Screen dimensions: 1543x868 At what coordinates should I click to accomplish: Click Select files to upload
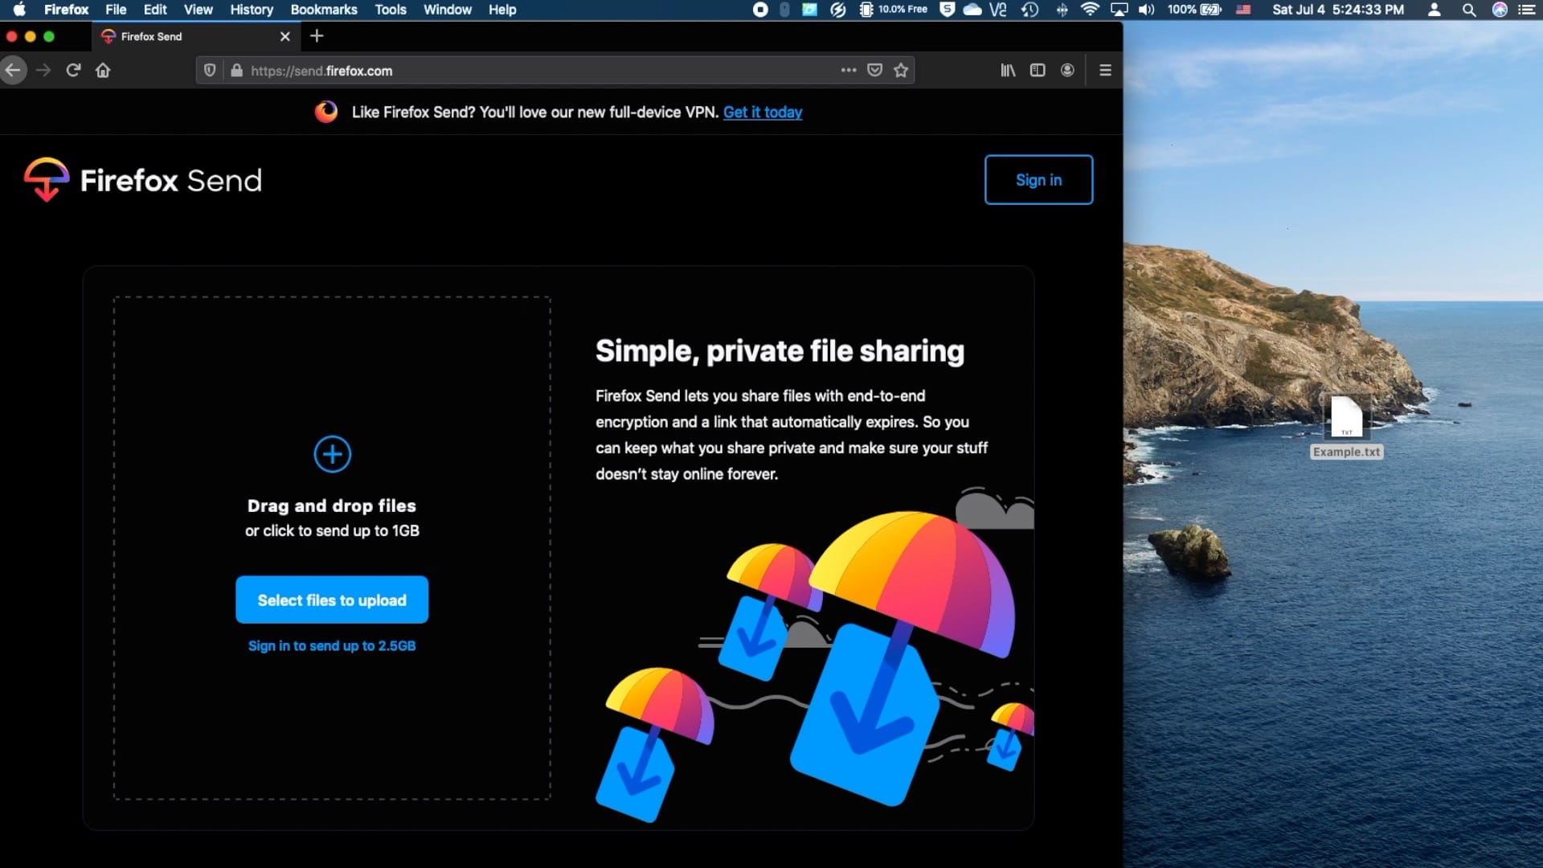332,600
